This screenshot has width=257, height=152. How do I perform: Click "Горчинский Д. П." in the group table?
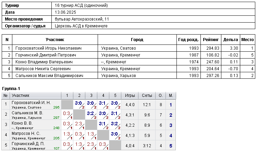click(x=28, y=144)
